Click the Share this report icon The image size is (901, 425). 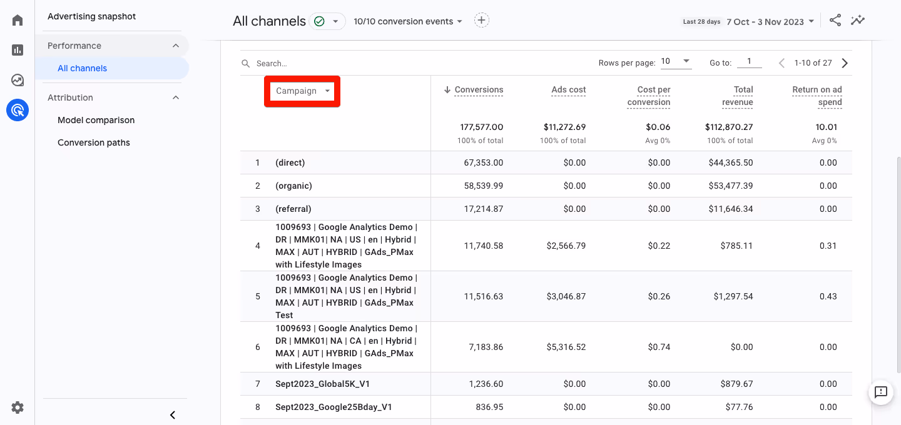click(835, 21)
